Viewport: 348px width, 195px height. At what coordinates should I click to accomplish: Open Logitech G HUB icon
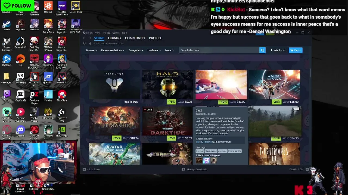(x=62, y=115)
